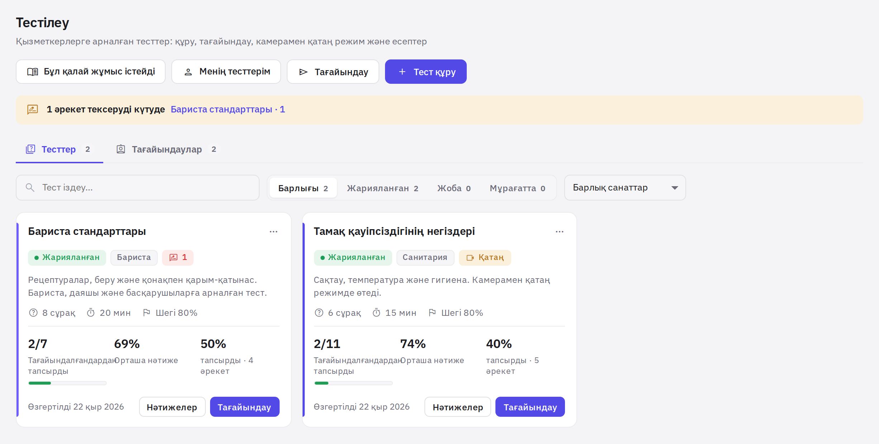879x444 pixels.
Task: Select the 'Жоба 0' filter
Action: point(454,188)
